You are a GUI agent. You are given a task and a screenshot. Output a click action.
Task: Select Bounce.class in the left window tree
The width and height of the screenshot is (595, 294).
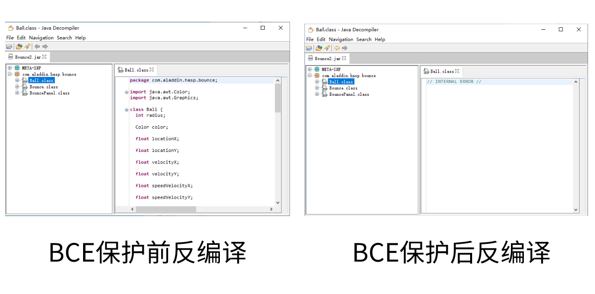point(43,87)
